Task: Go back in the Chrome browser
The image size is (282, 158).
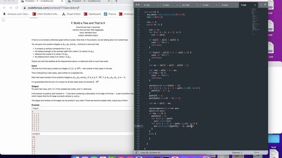Action: pyautogui.click(x=4, y=8)
